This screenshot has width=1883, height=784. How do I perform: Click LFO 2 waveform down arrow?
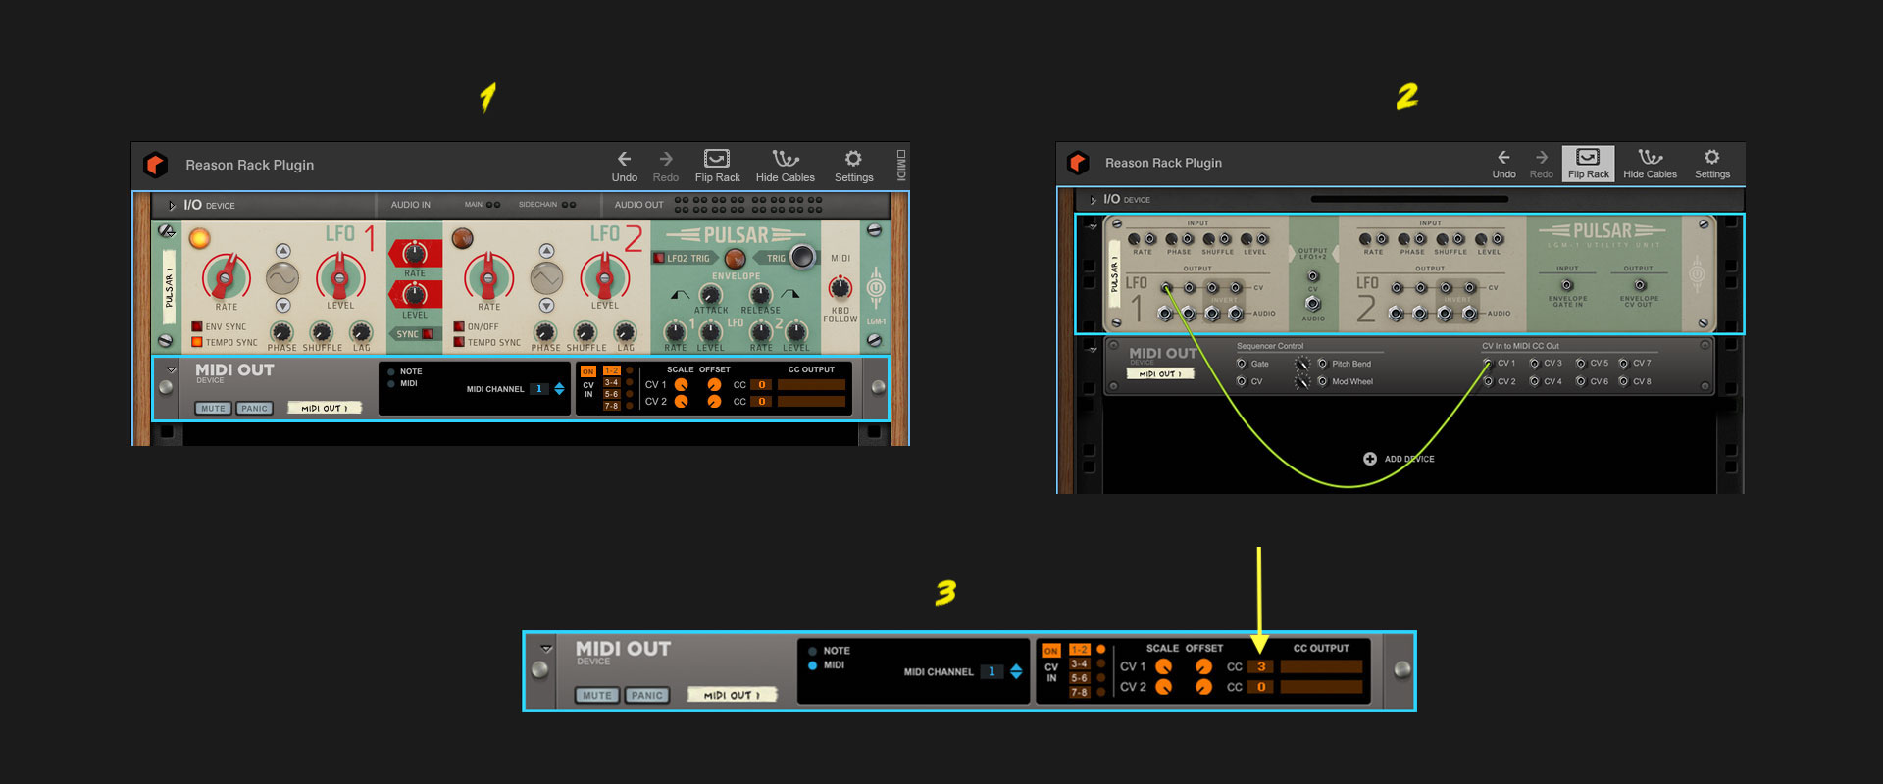546,306
